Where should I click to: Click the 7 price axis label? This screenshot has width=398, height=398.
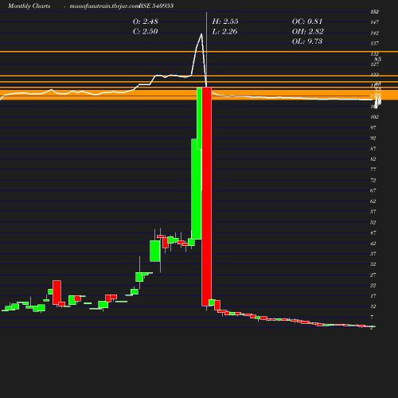point(372,317)
